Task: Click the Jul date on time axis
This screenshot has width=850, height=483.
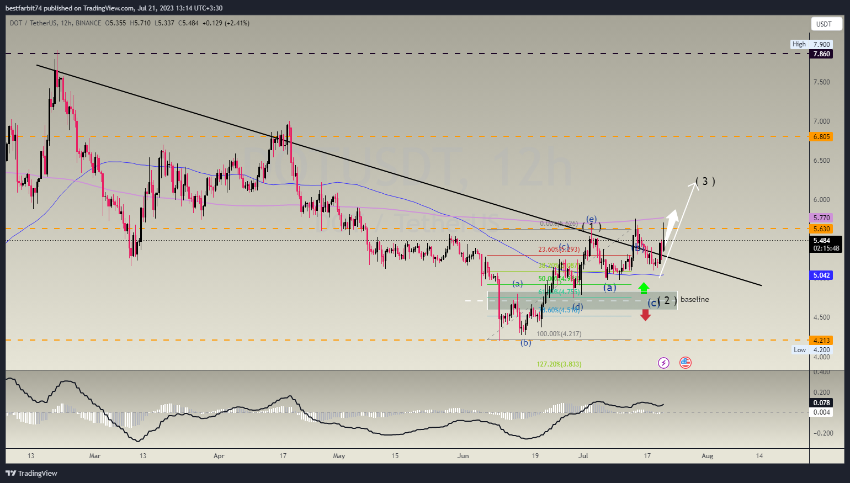Action: [583, 456]
